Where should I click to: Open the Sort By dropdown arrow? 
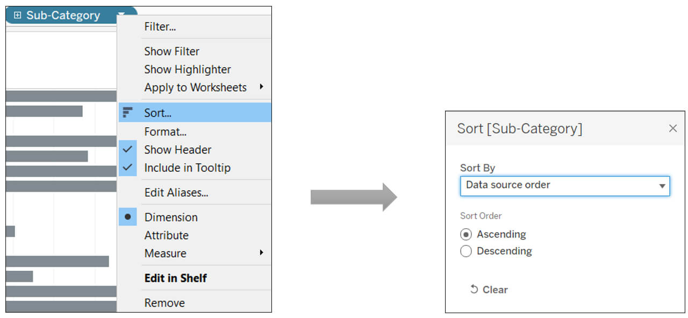[x=662, y=186]
